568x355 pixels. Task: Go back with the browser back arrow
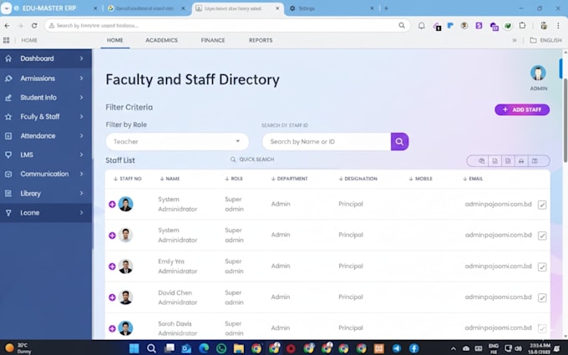click(7, 26)
